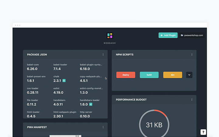Click the PWA Manifest panel title
This screenshot has width=219, height=137.
(37, 127)
